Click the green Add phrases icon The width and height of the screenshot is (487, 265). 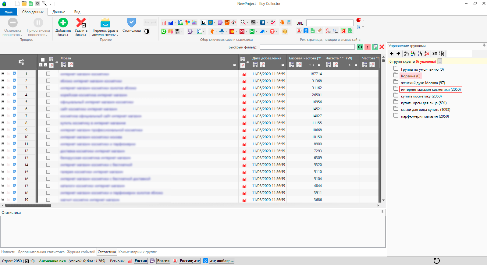click(63, 23)
